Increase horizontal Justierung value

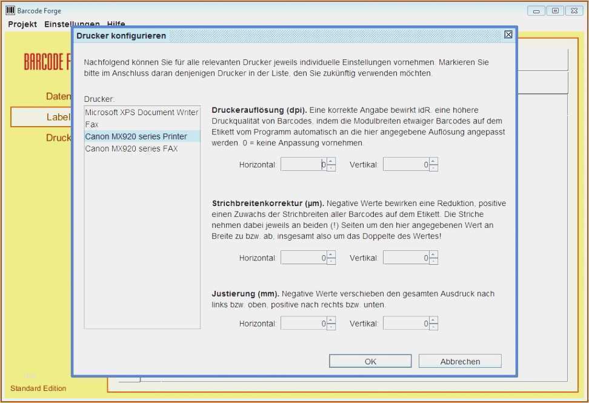pos(331,320)
